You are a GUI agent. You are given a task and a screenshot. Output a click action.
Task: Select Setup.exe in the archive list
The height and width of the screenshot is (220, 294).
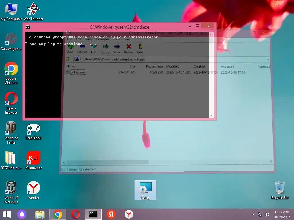78,72
